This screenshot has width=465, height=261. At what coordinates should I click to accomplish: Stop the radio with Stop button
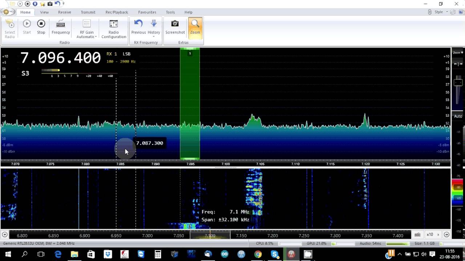point(41,27)
